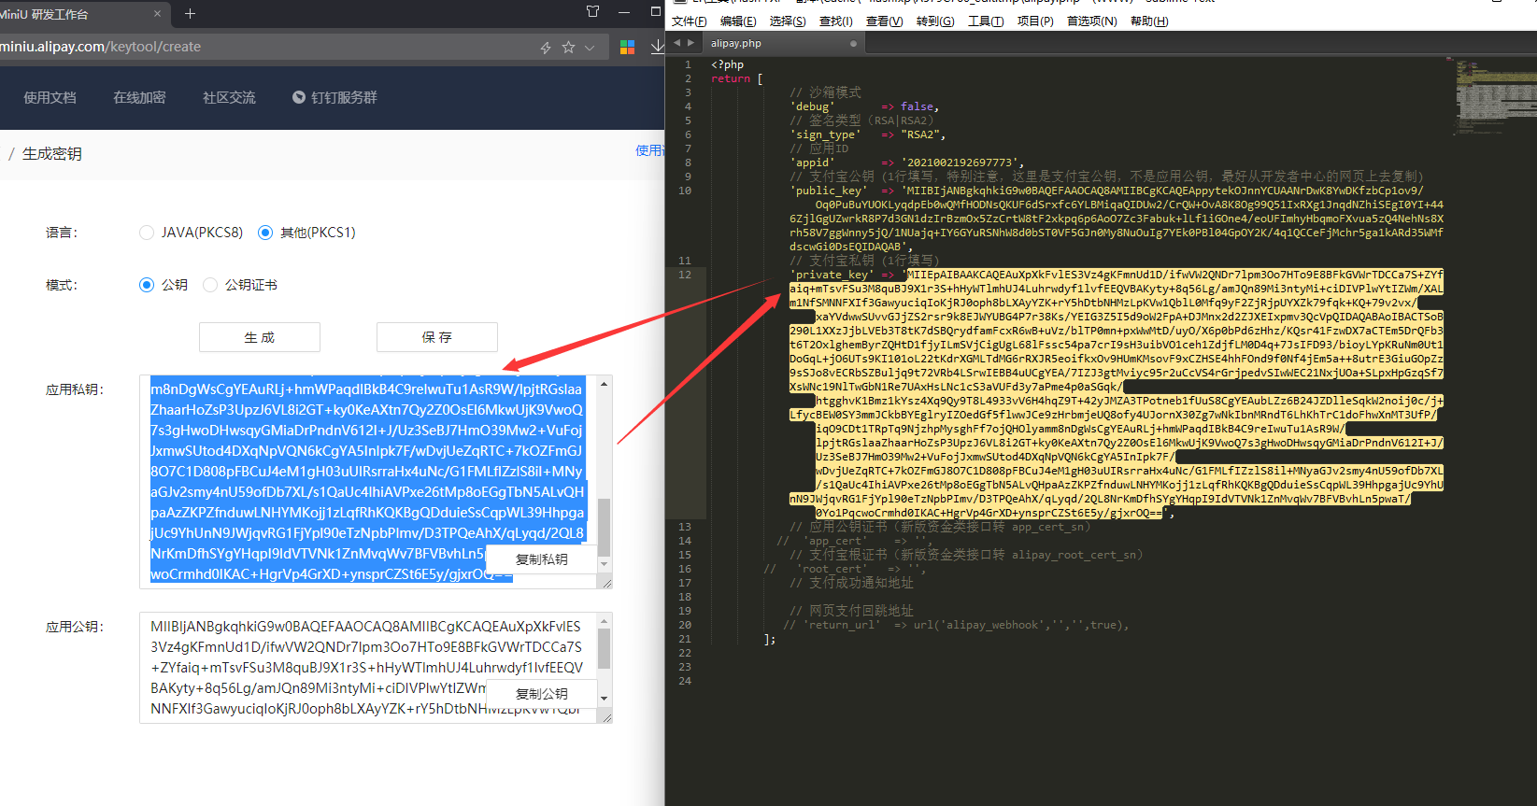Open 项目(P) menu in Sublime Text

click(x=1035, y=21)
